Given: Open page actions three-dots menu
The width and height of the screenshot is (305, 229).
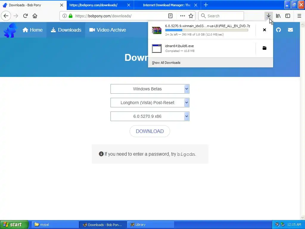Looking at the screenshot, I should pos(183,16).
